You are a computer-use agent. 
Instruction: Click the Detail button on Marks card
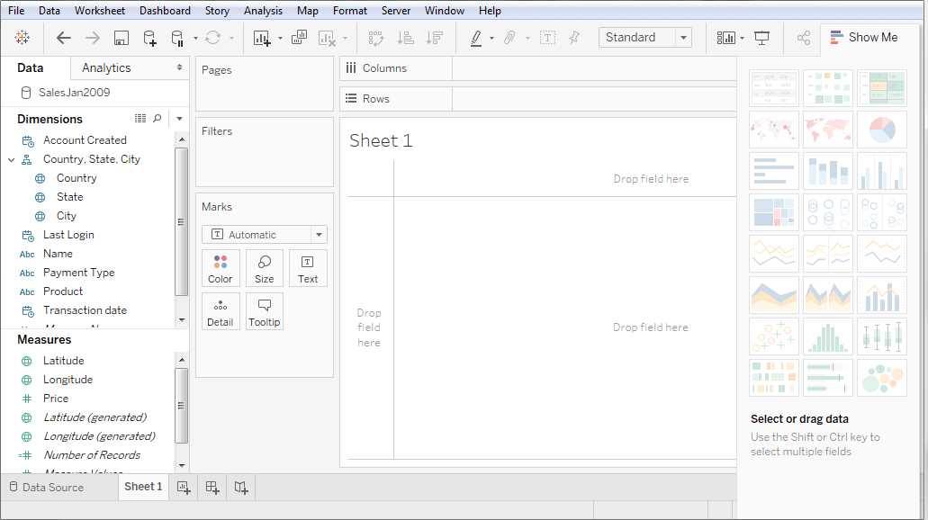[221, 312]
